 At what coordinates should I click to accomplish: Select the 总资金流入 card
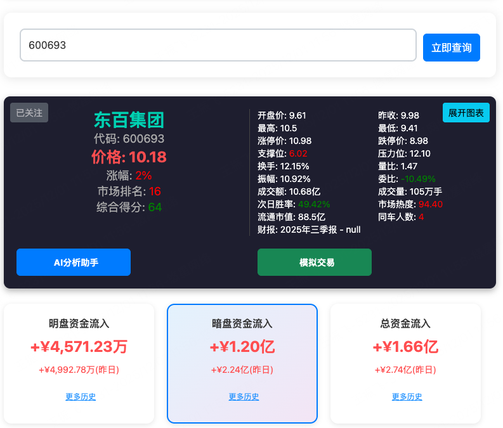(405, 363)
